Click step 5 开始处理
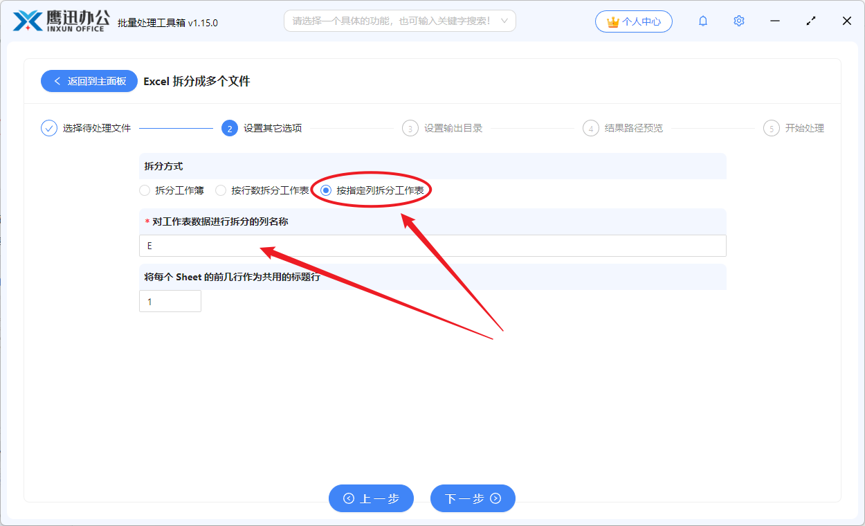The width and height of the screenshot is (865, 526). tap(771, 127)
